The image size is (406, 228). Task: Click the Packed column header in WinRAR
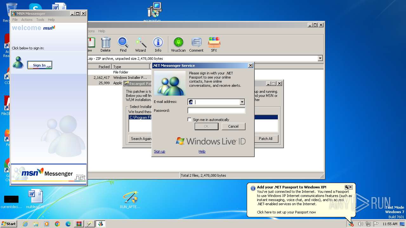pos(99,66)
